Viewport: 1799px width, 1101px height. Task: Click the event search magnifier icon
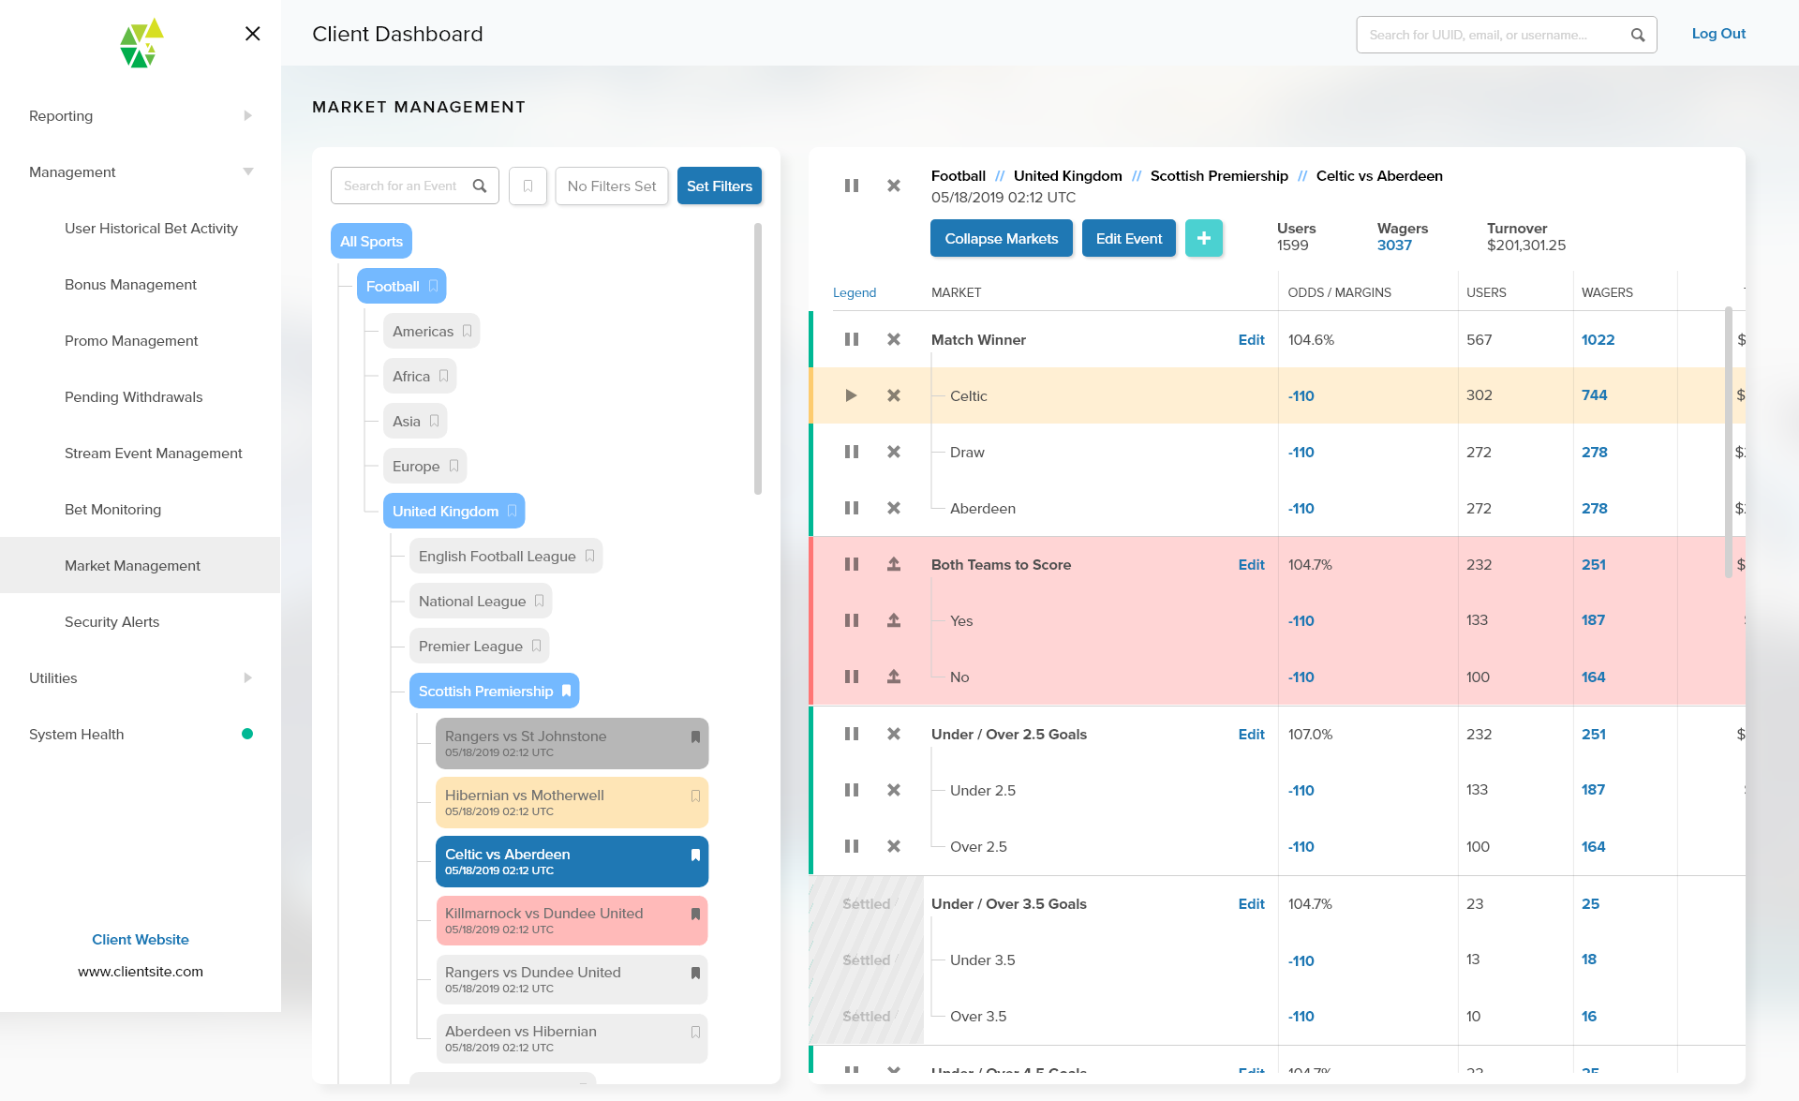coord(481,186)
